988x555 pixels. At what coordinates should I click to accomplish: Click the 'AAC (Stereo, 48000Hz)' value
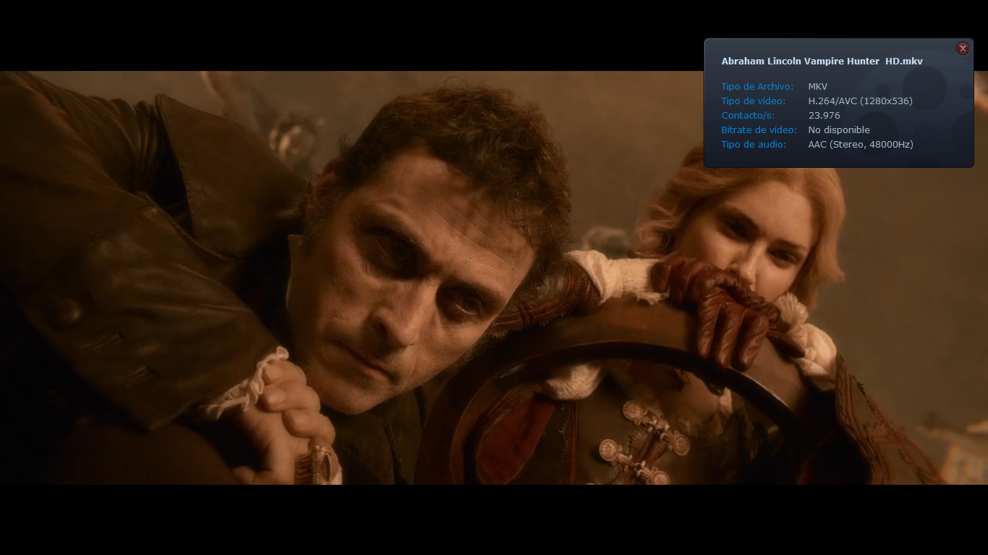[x=861, y=145]
